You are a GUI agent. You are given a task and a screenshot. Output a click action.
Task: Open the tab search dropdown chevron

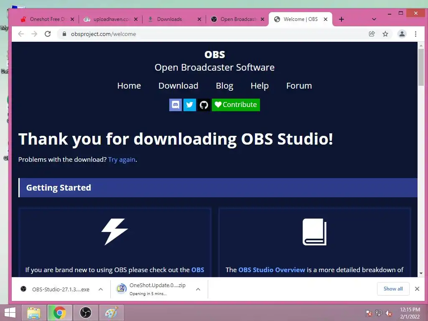coord(374,19)
